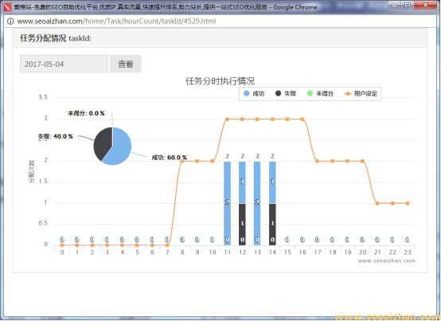Click the orange line point at hour 16
441x321 pixels.
click(302, 119)
